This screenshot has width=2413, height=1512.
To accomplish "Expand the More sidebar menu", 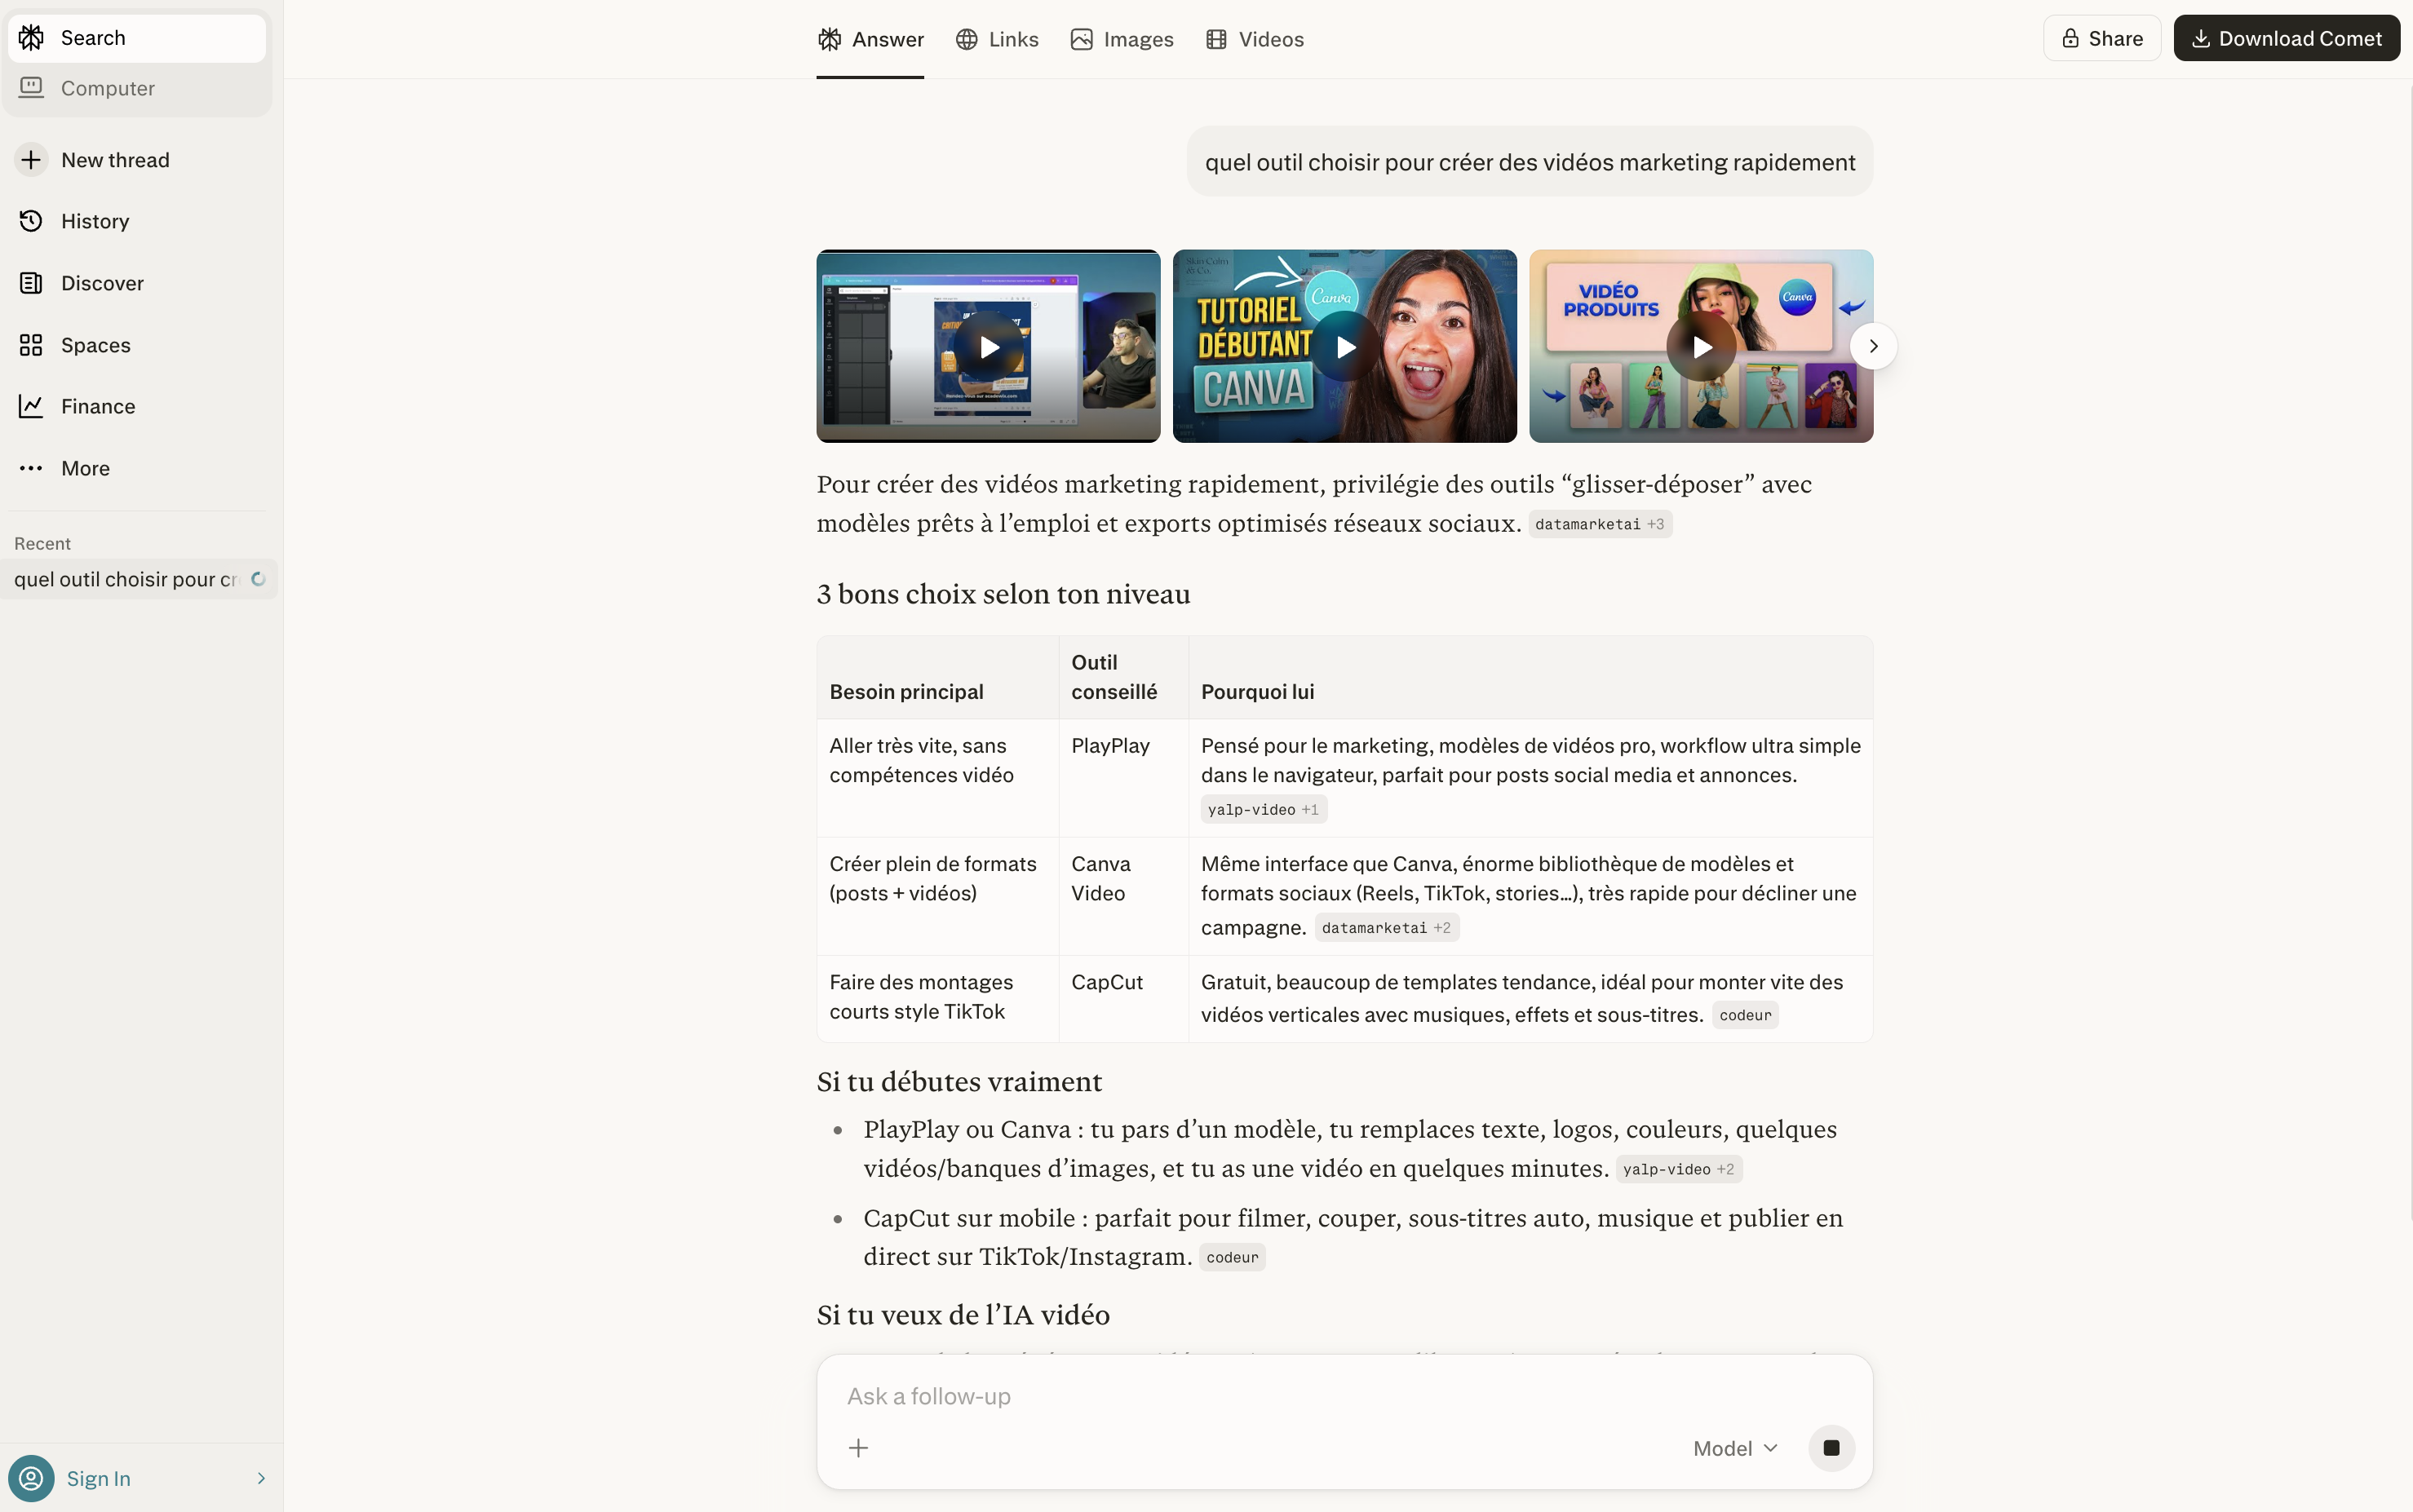I will pos(85,468).
